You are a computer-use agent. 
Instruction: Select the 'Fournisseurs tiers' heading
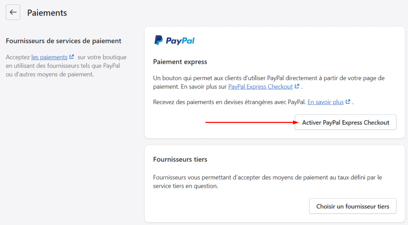coord(180,159)
